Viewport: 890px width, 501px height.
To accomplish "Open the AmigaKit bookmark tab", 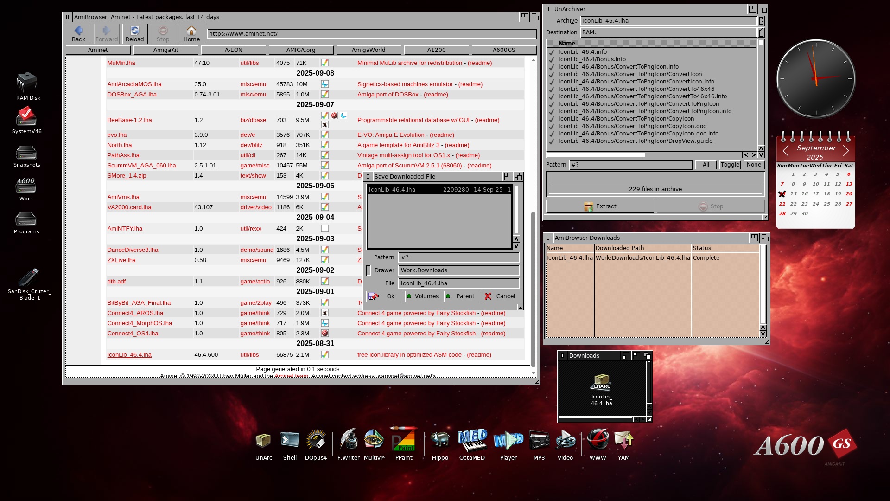I will coord(165,50).
